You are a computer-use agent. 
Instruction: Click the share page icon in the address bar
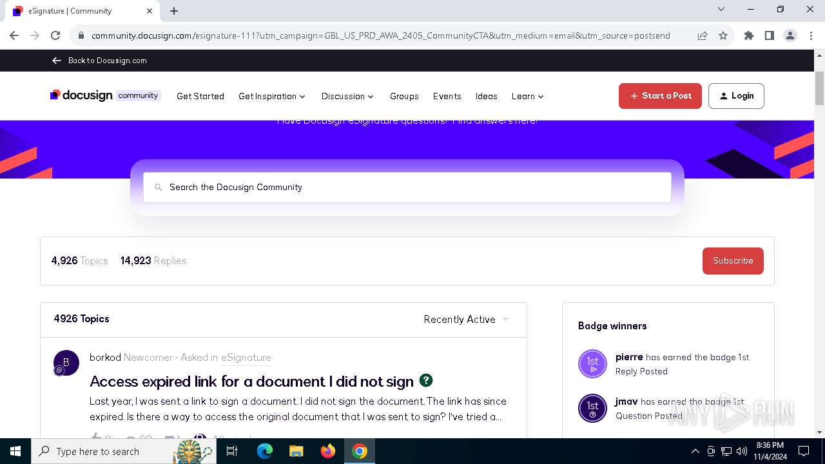703,35
